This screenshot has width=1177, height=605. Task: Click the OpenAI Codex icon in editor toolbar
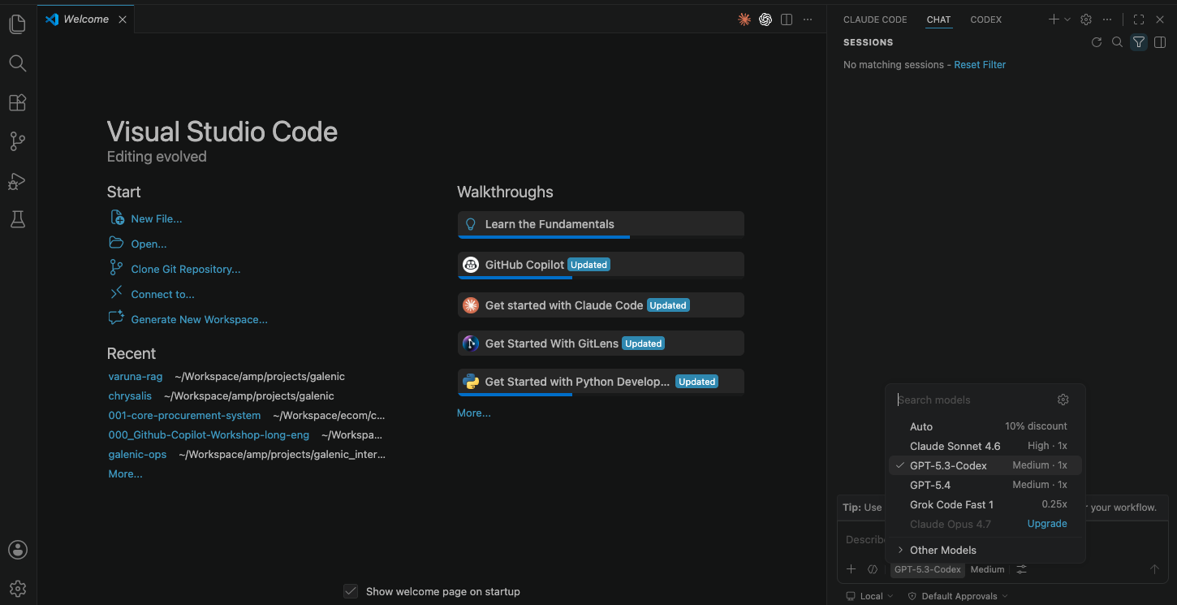tap(765, 19)
